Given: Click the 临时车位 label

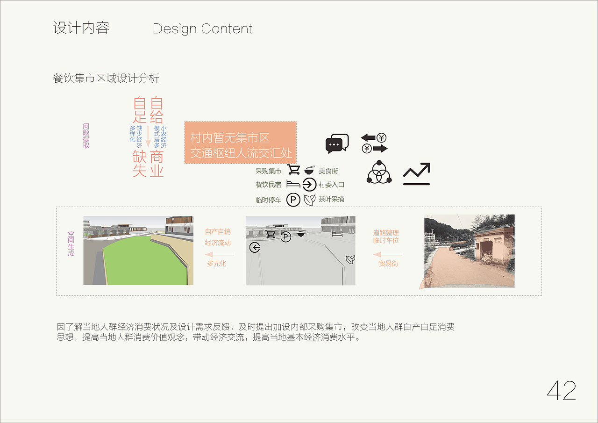Looking at the screenshot, I should [x=386, y=240].
